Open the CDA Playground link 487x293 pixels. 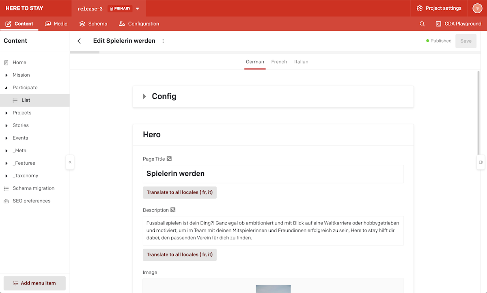458,24
